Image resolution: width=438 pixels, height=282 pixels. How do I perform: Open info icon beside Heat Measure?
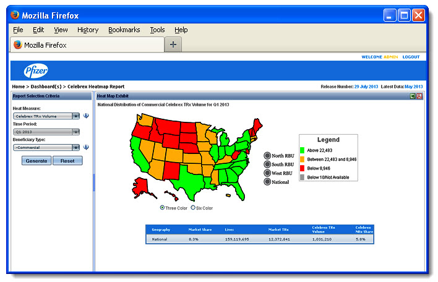(x=86, y=116)
